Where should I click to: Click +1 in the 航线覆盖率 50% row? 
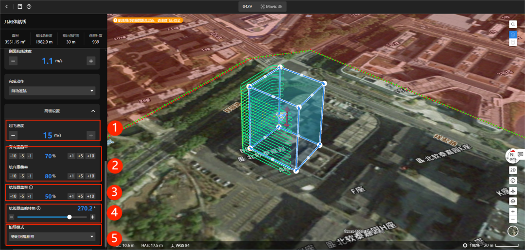pos(71,196)
